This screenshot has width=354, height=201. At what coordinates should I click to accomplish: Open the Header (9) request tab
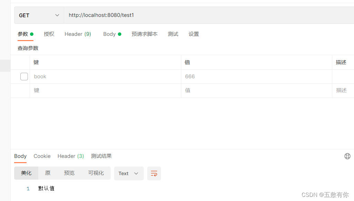click(x=78, y=34)
